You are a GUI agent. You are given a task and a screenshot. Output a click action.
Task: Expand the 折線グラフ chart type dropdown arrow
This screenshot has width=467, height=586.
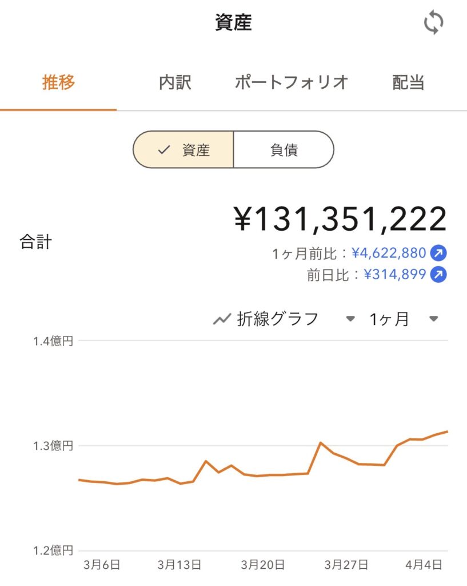coord(350,319)
